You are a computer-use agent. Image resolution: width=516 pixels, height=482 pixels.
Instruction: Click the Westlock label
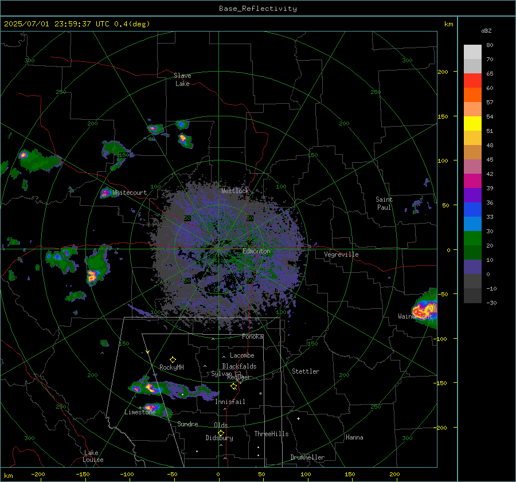point(235,191)
